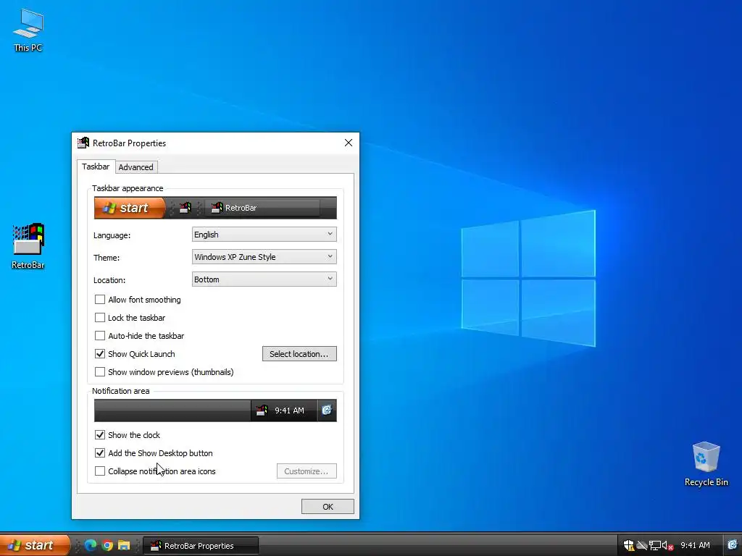The width and height of the screenshot is (742, 556).
Task: Click start button in taskbar appearance preview
Action: coord(130,208)
